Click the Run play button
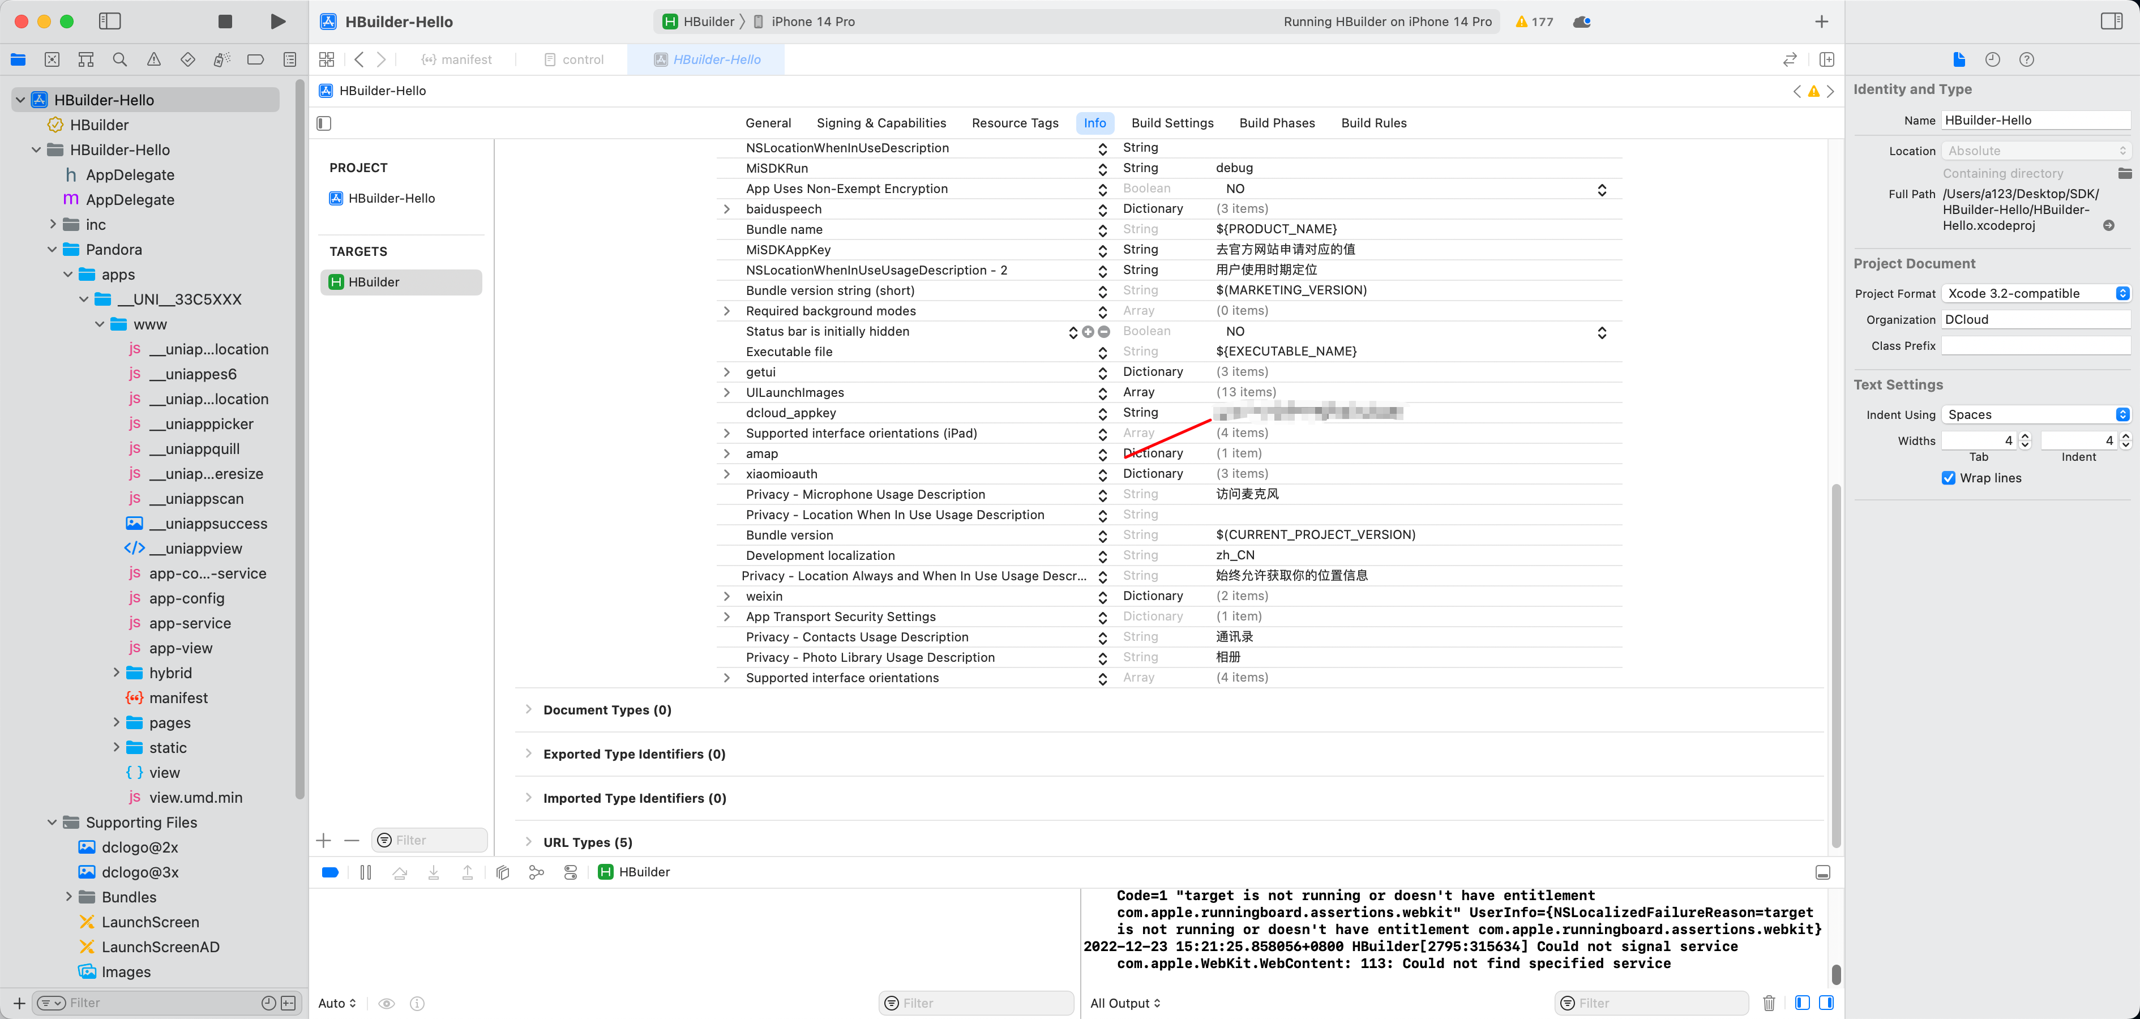The image size is (2140, 1019). click(277, 22)
